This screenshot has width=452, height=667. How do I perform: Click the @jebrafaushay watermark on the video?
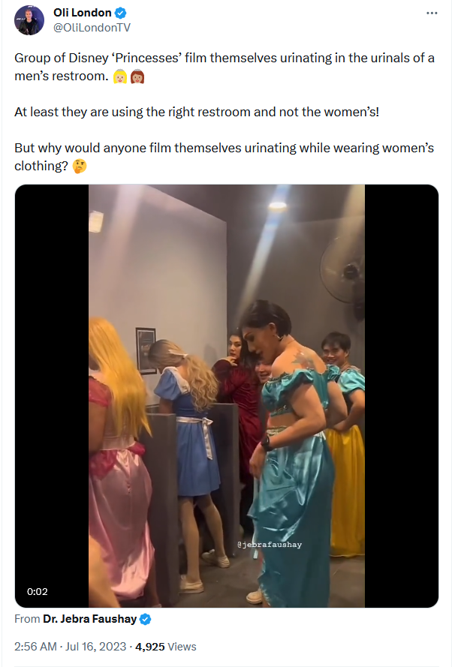270,545
